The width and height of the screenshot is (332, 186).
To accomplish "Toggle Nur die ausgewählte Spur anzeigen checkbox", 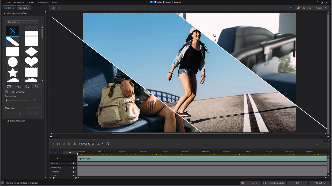I will [x=3, y=183].
